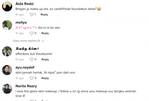Open Baby kim's profile photo
Viewport: 149px width, 101px height.
(x=7, y=51)
